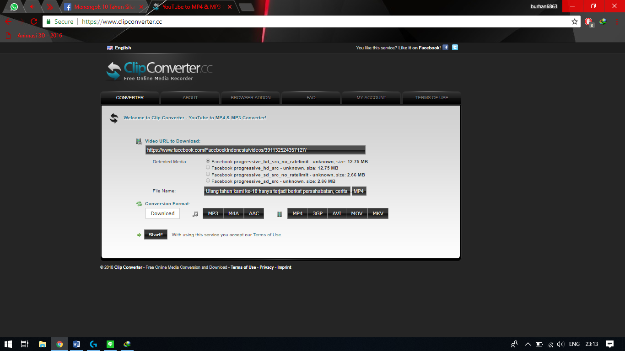Switch to the Browser Addon tab

(x=251, y=98)
